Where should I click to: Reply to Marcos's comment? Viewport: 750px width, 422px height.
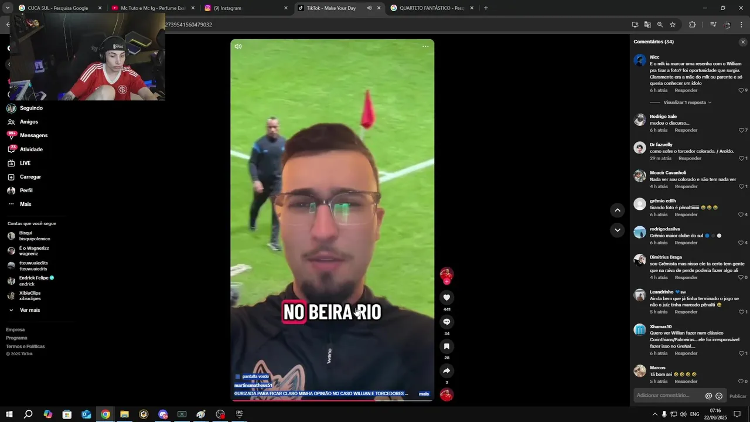coord(686,382)
